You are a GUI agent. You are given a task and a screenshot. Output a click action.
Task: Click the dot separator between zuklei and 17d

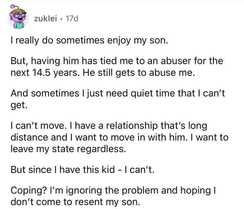pos(62,19)
